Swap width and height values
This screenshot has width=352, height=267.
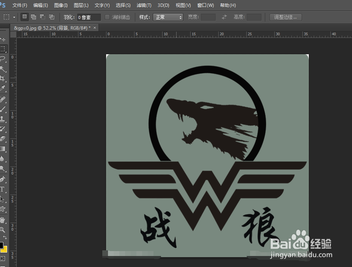pos(224,17)
